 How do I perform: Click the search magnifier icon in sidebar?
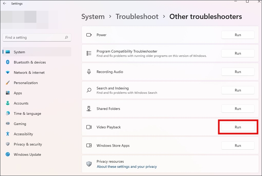point(66,37)
